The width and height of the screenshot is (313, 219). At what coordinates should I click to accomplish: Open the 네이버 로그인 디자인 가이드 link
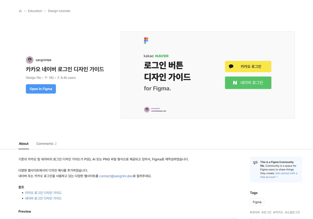43,198
